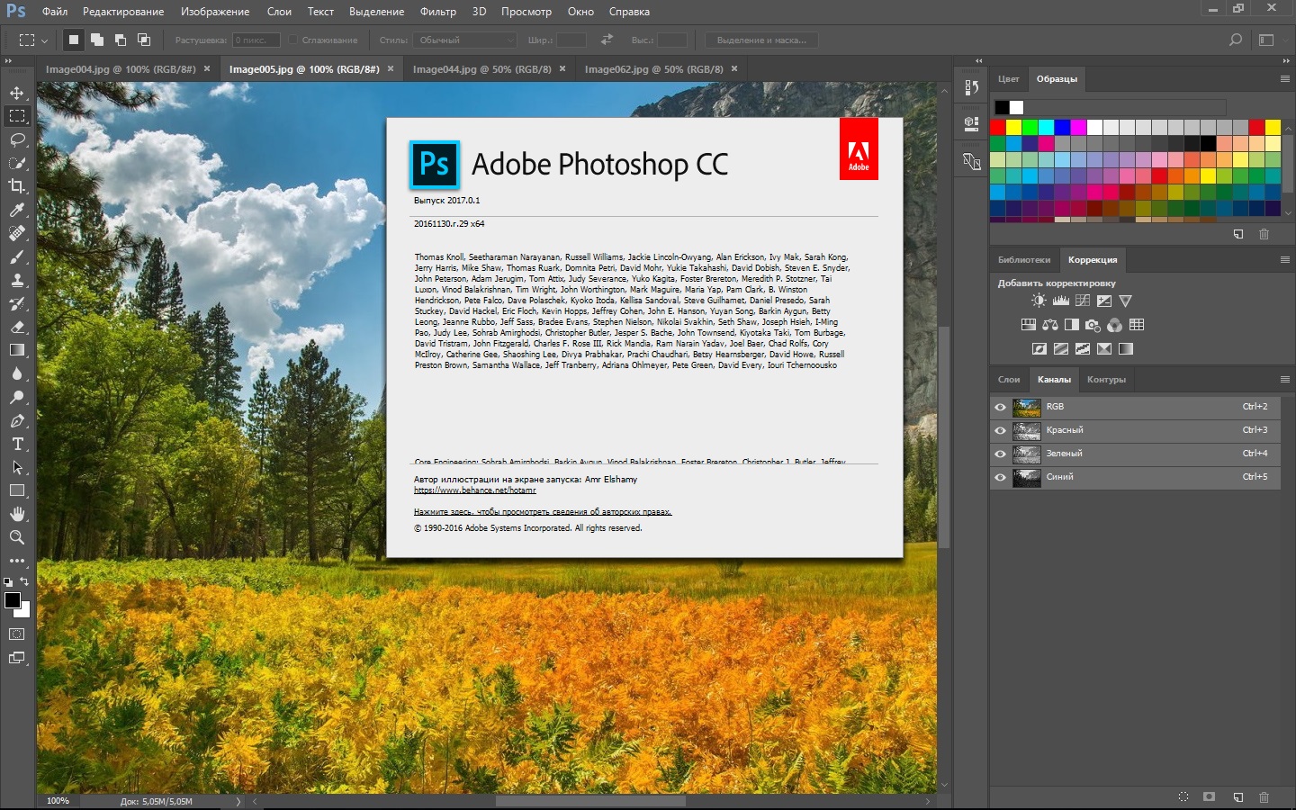This screenshot has width=1296, height=810.
Task: Select the Crop tool
Action: click(17, 186)
